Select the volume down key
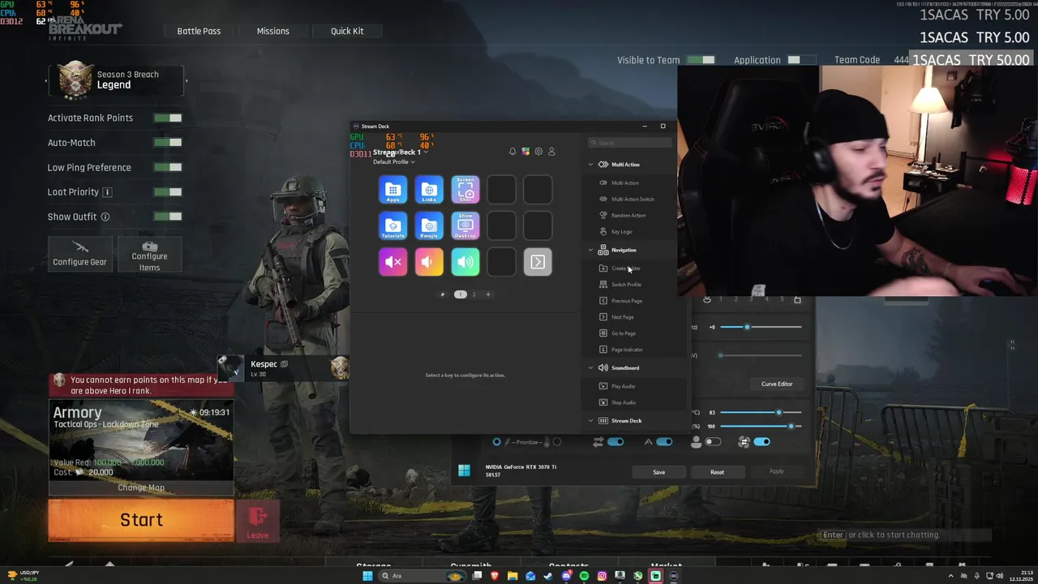This screenshot has width=1038, height=584. point(429,262)
